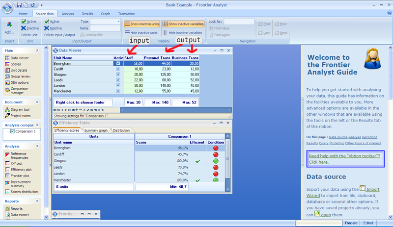Open the Graph ribbon tab
This screenshot has width=393, height=227.
tap(106, 14)
